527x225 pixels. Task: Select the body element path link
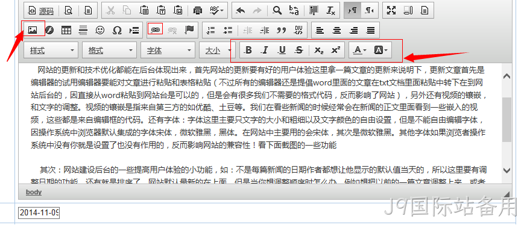pos(34,192)
